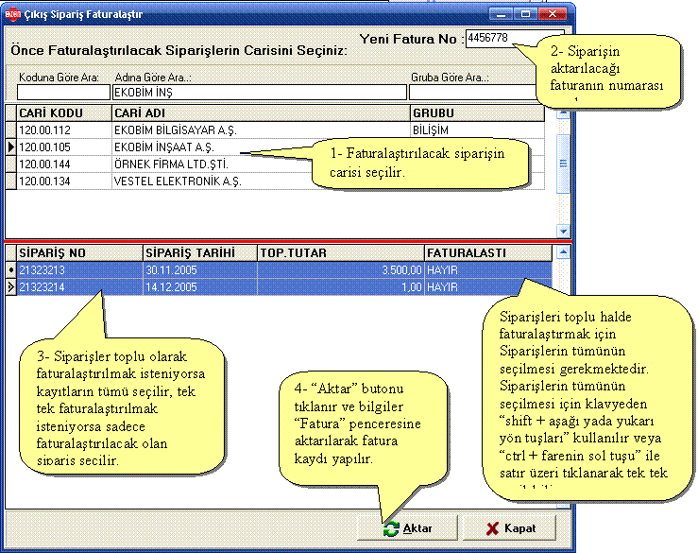Click the BİLİŞİM group cell
This screenshot has height=553, width=698.
click(x=477, y=130)
